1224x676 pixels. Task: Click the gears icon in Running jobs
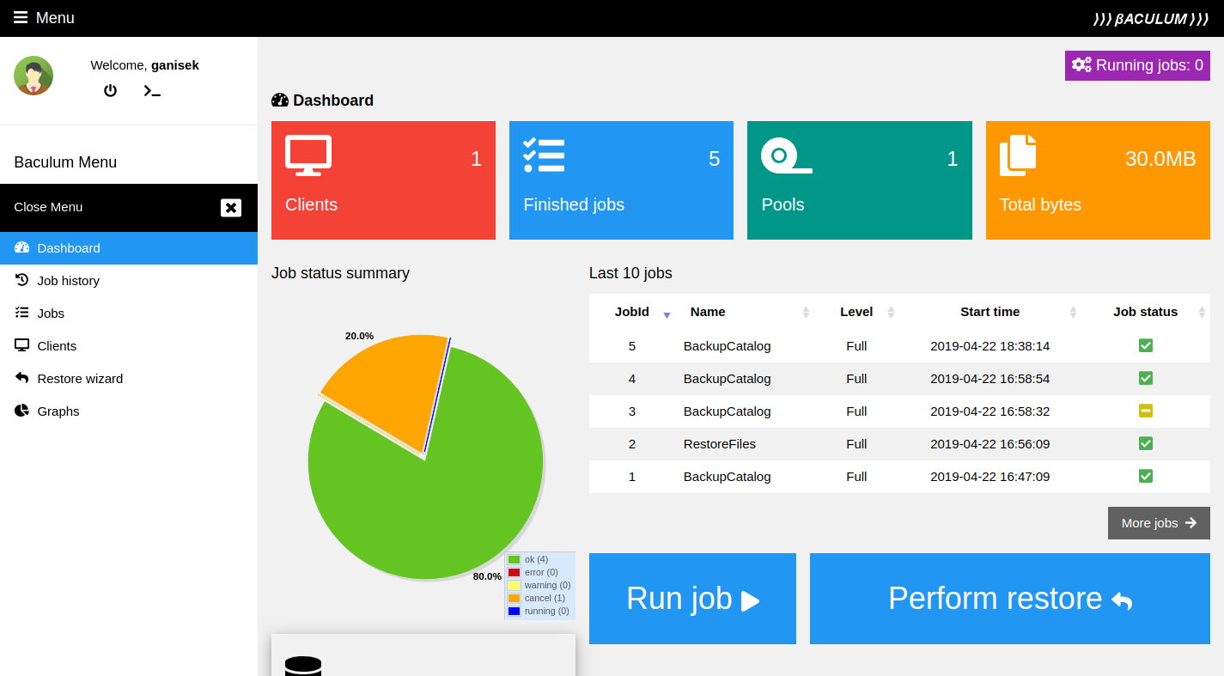pos(1082,65)
